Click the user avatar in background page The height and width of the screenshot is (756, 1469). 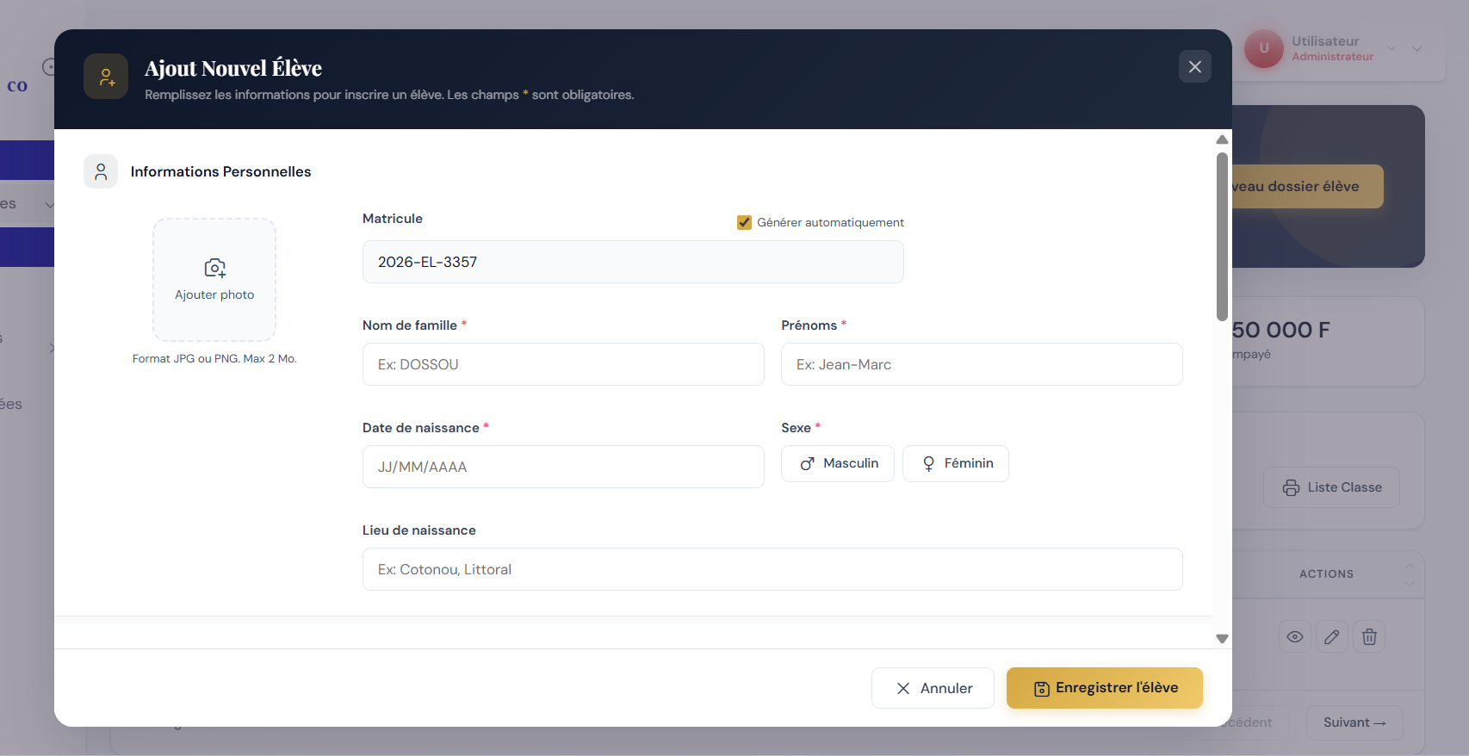point(1264,48)
